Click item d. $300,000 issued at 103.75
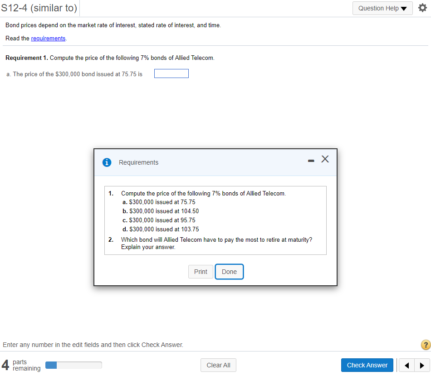The height and width of the screenshot is (376, 431). tap(161, 229)
